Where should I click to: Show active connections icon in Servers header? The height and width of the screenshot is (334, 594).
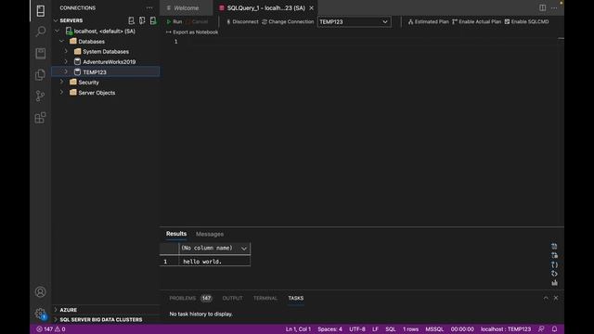coord(153,20)
